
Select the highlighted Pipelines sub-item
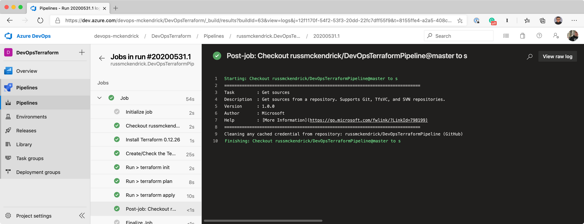(45, 103)
